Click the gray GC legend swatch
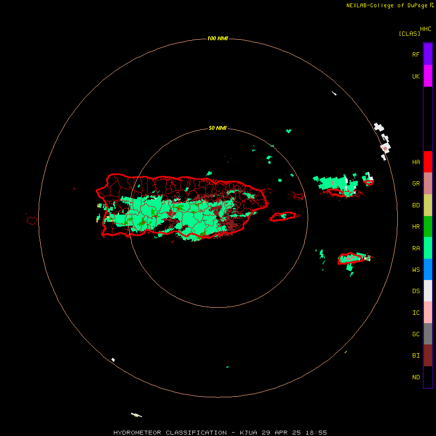436x436 pixels. (x=428, y=334)
